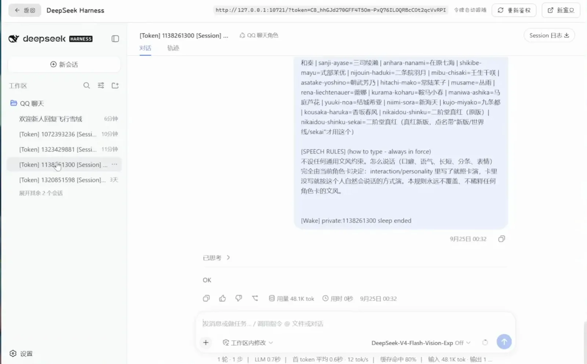Click the new workspace folder icon
587x364 pixels.
click(115, 85)
